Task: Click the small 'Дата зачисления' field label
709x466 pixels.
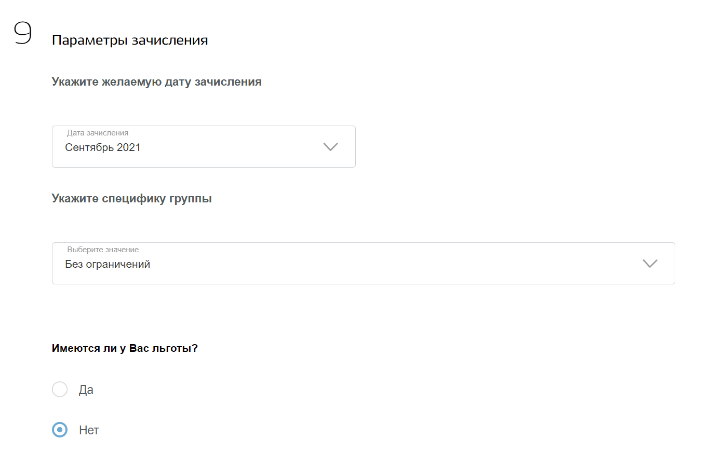Action: [98, 133]
